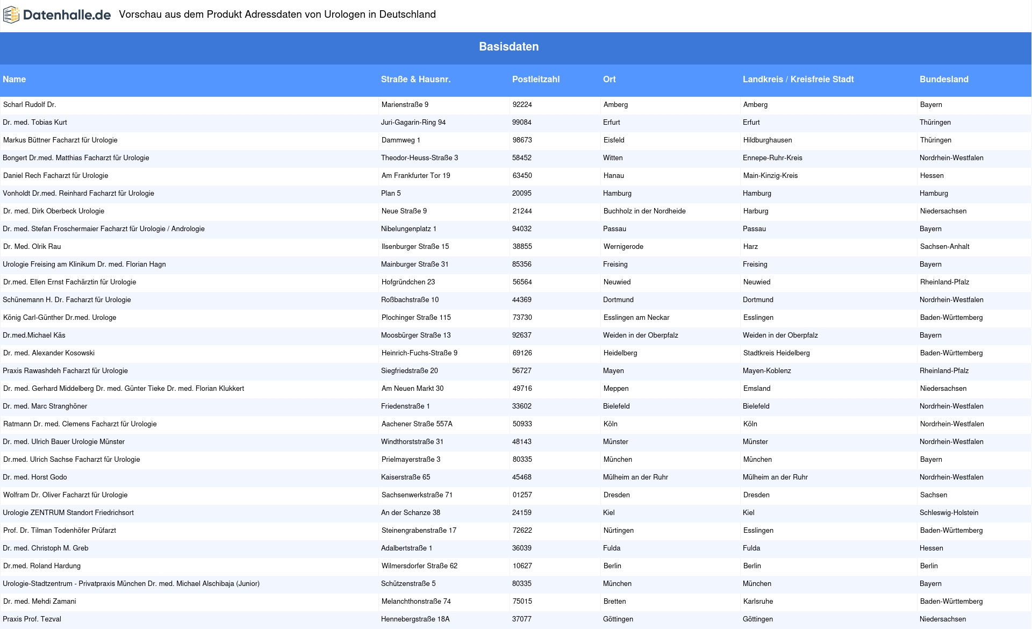1032x629 pixels.
Task: Click the name Scharl Rudolf Dr.
Action: click(x=30, y=105)
